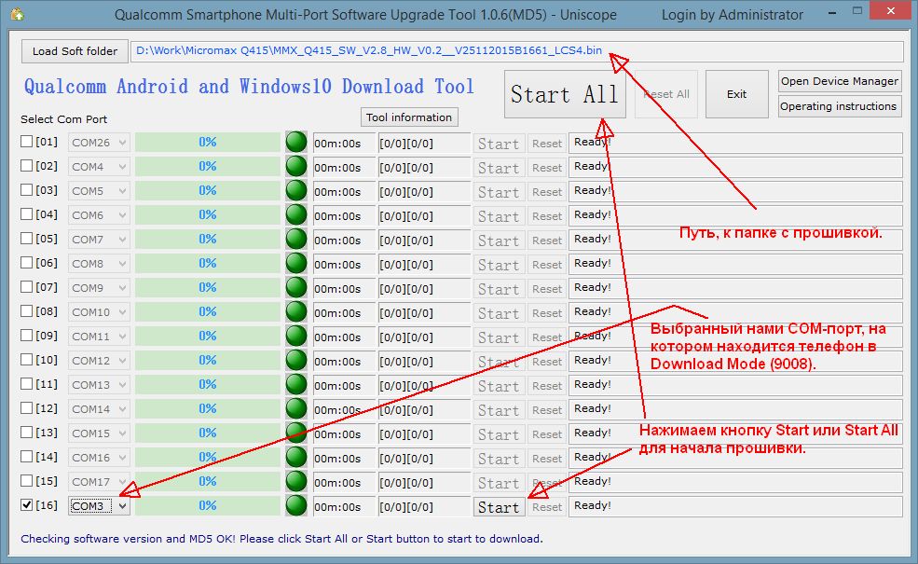Click the Reset button in row 16
Screen dimensions: 918x564
pyautogui.click(x=547, y=507)
